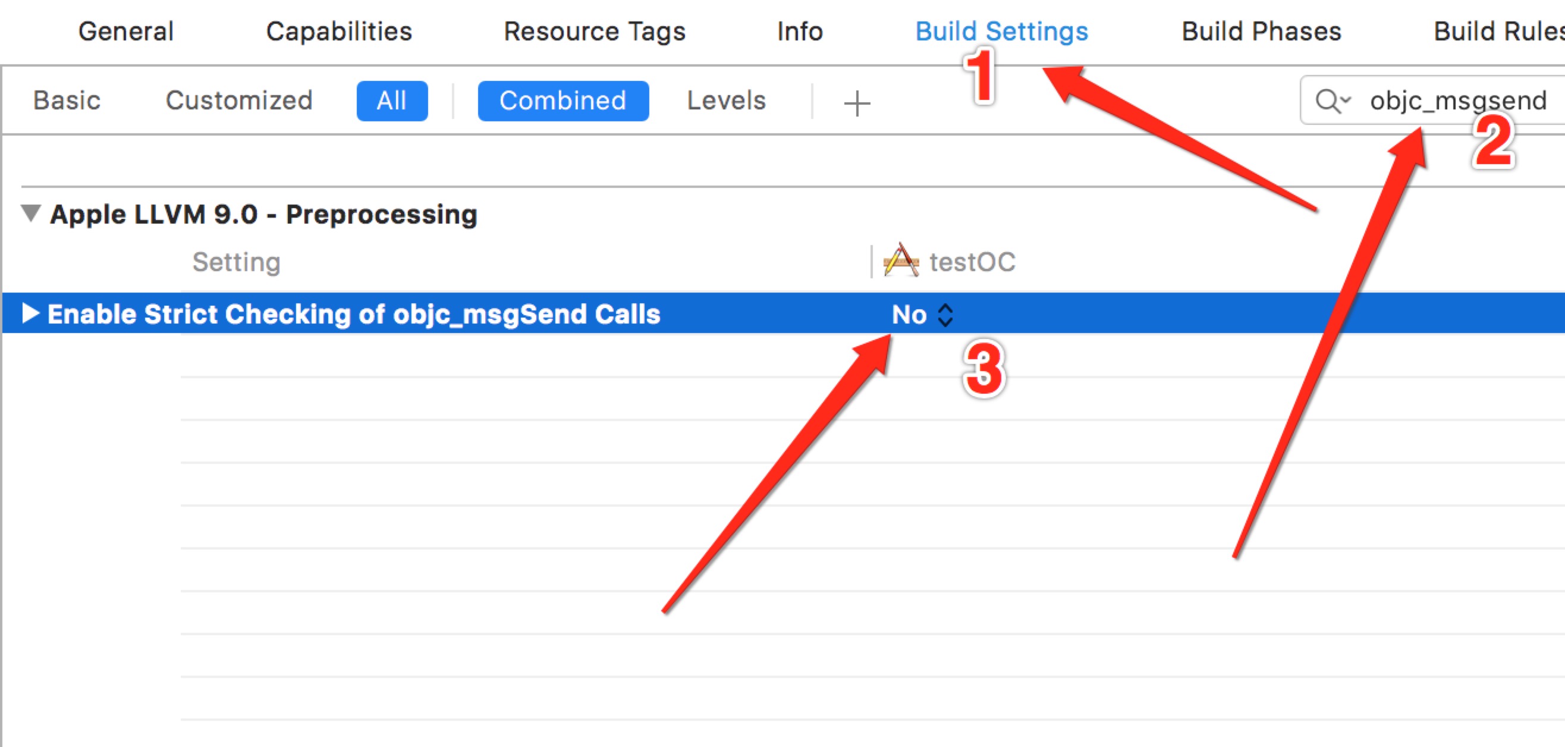The width and height of the screenshot is (1565, 747).
Task: Expand the Enable Strict Checking setting row
Action: pyautogui.click(x=30, y=313)
